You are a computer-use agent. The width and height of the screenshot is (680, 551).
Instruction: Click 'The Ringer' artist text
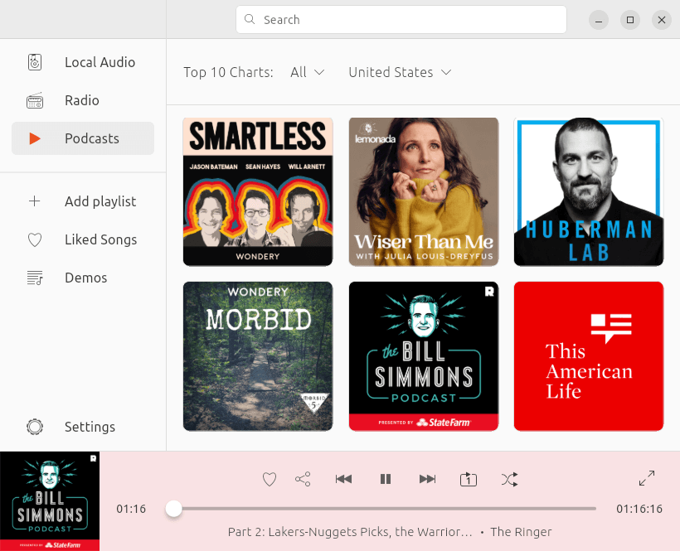(521, 532)
